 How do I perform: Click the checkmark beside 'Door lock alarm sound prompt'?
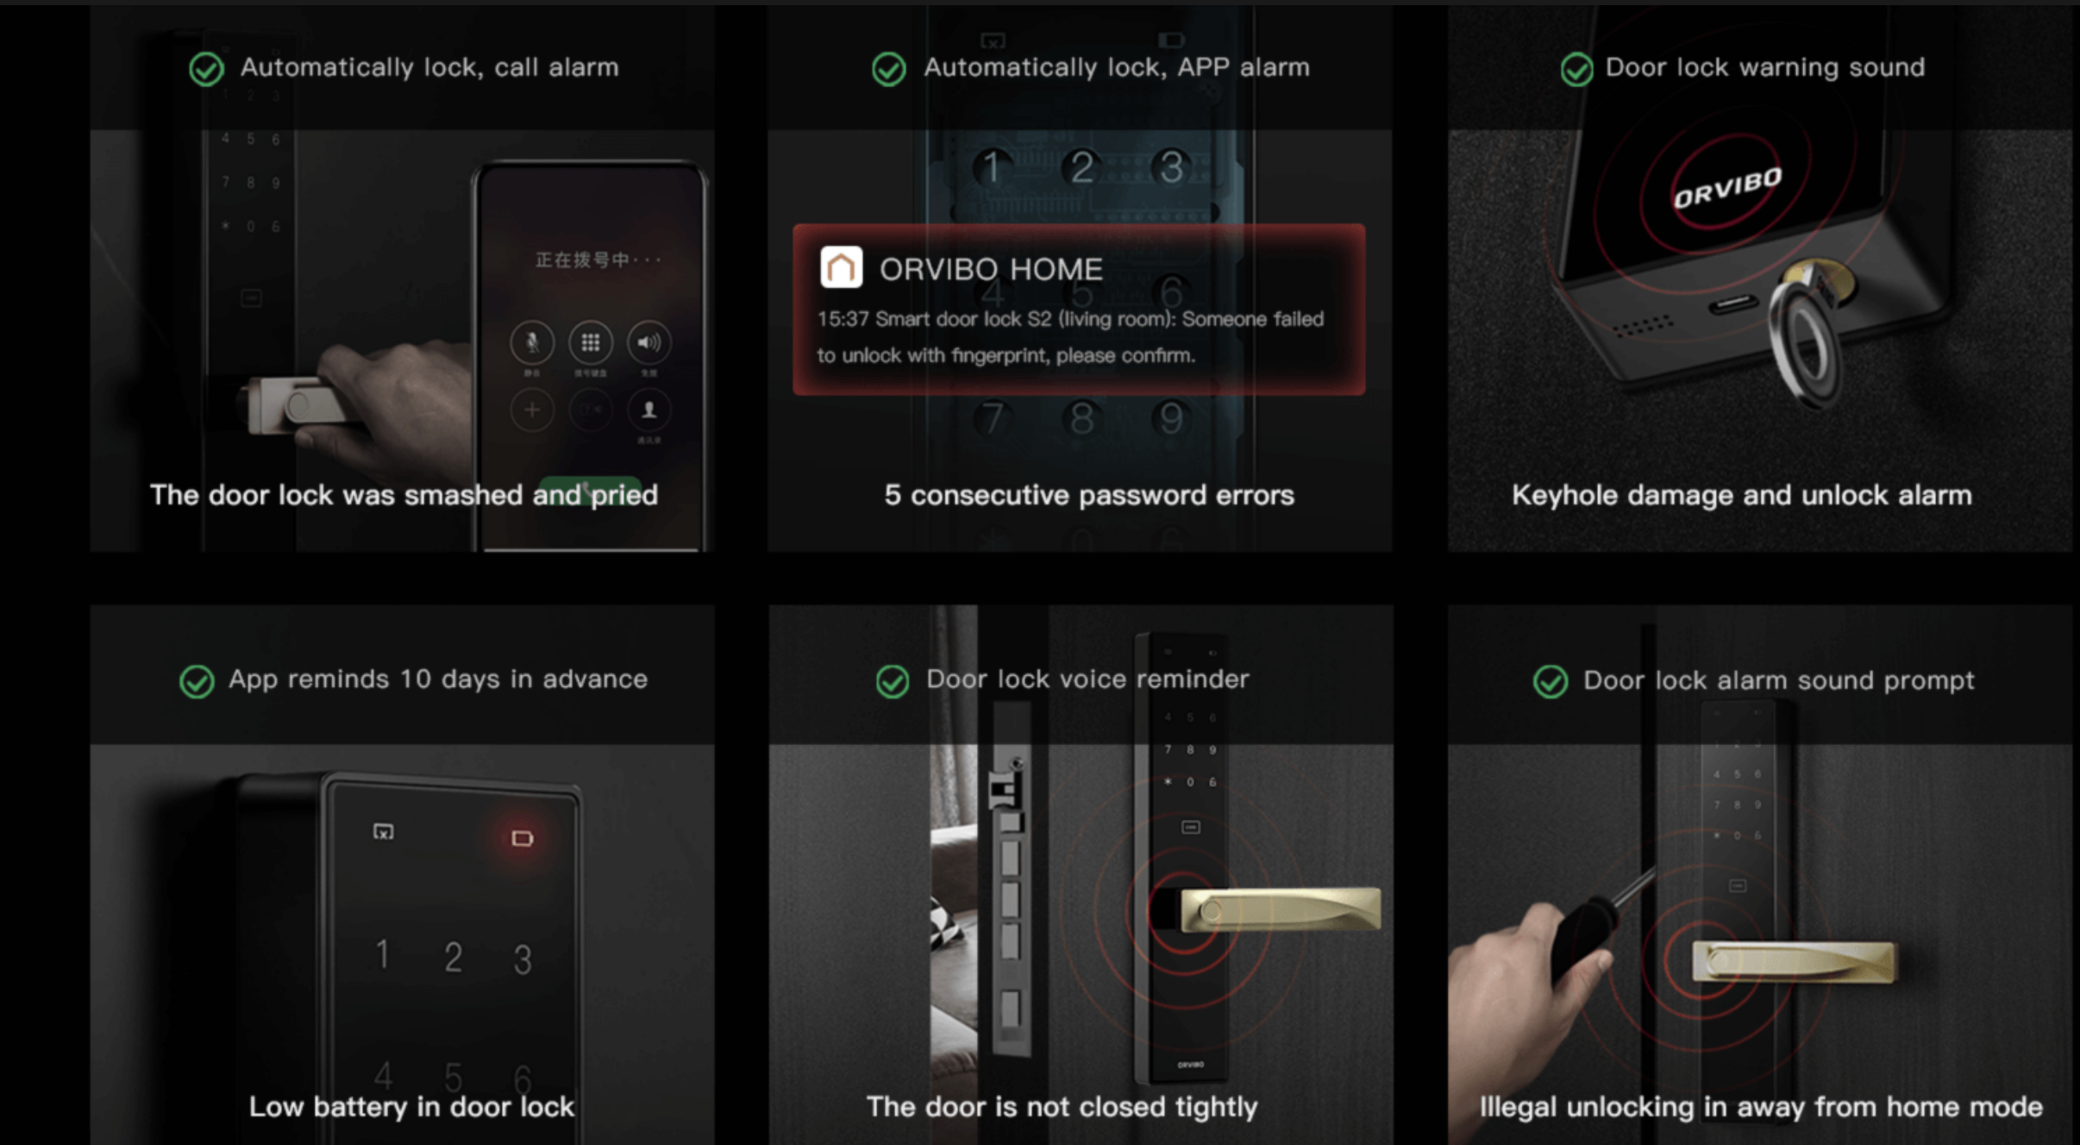[1551, 681]
